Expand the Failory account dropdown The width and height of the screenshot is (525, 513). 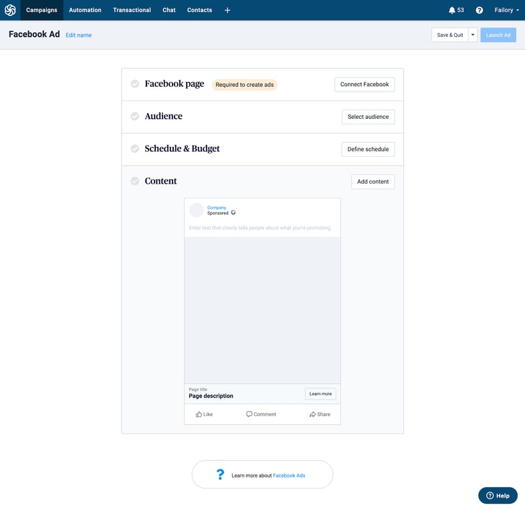(506, 10)
